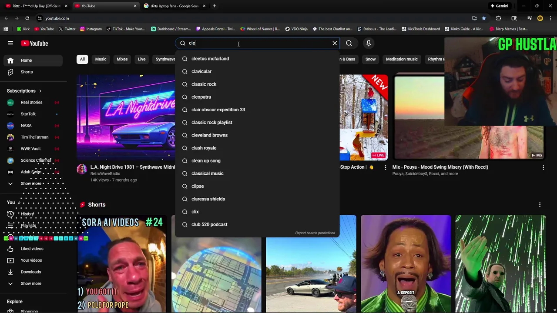Click the YouTube logo
The height and width of the screenshot is (313, 557).
coord(34,43)
